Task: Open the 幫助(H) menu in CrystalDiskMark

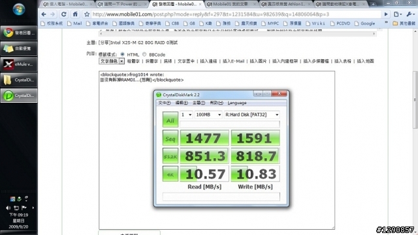Action: tap(216, 103)
